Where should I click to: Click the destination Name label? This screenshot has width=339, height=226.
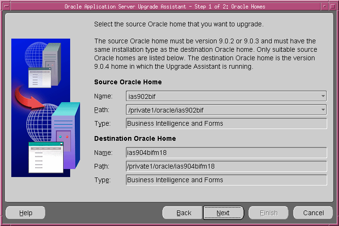pos(103,153)
